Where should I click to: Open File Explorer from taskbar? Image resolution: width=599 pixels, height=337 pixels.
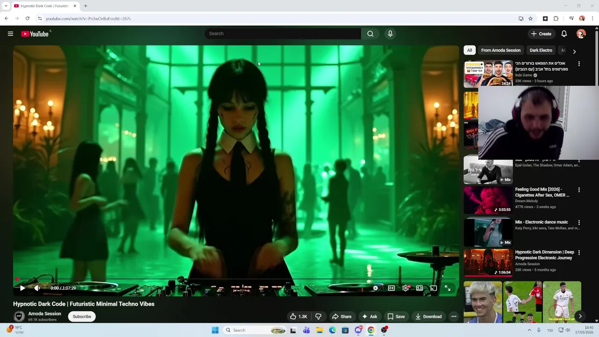pos(319,330)
